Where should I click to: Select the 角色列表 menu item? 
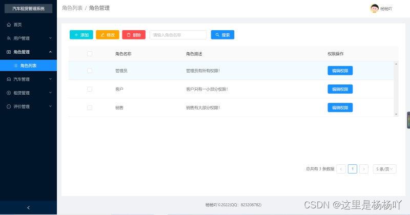point(29,66)
